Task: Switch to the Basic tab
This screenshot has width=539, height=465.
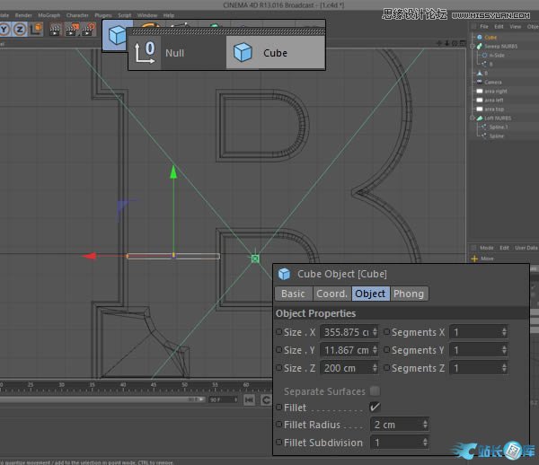Action: [293, 294]
